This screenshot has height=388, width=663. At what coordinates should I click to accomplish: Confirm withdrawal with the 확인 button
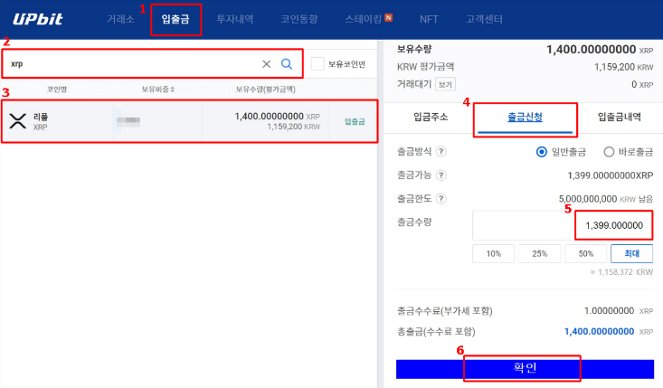tap(525, 369)
